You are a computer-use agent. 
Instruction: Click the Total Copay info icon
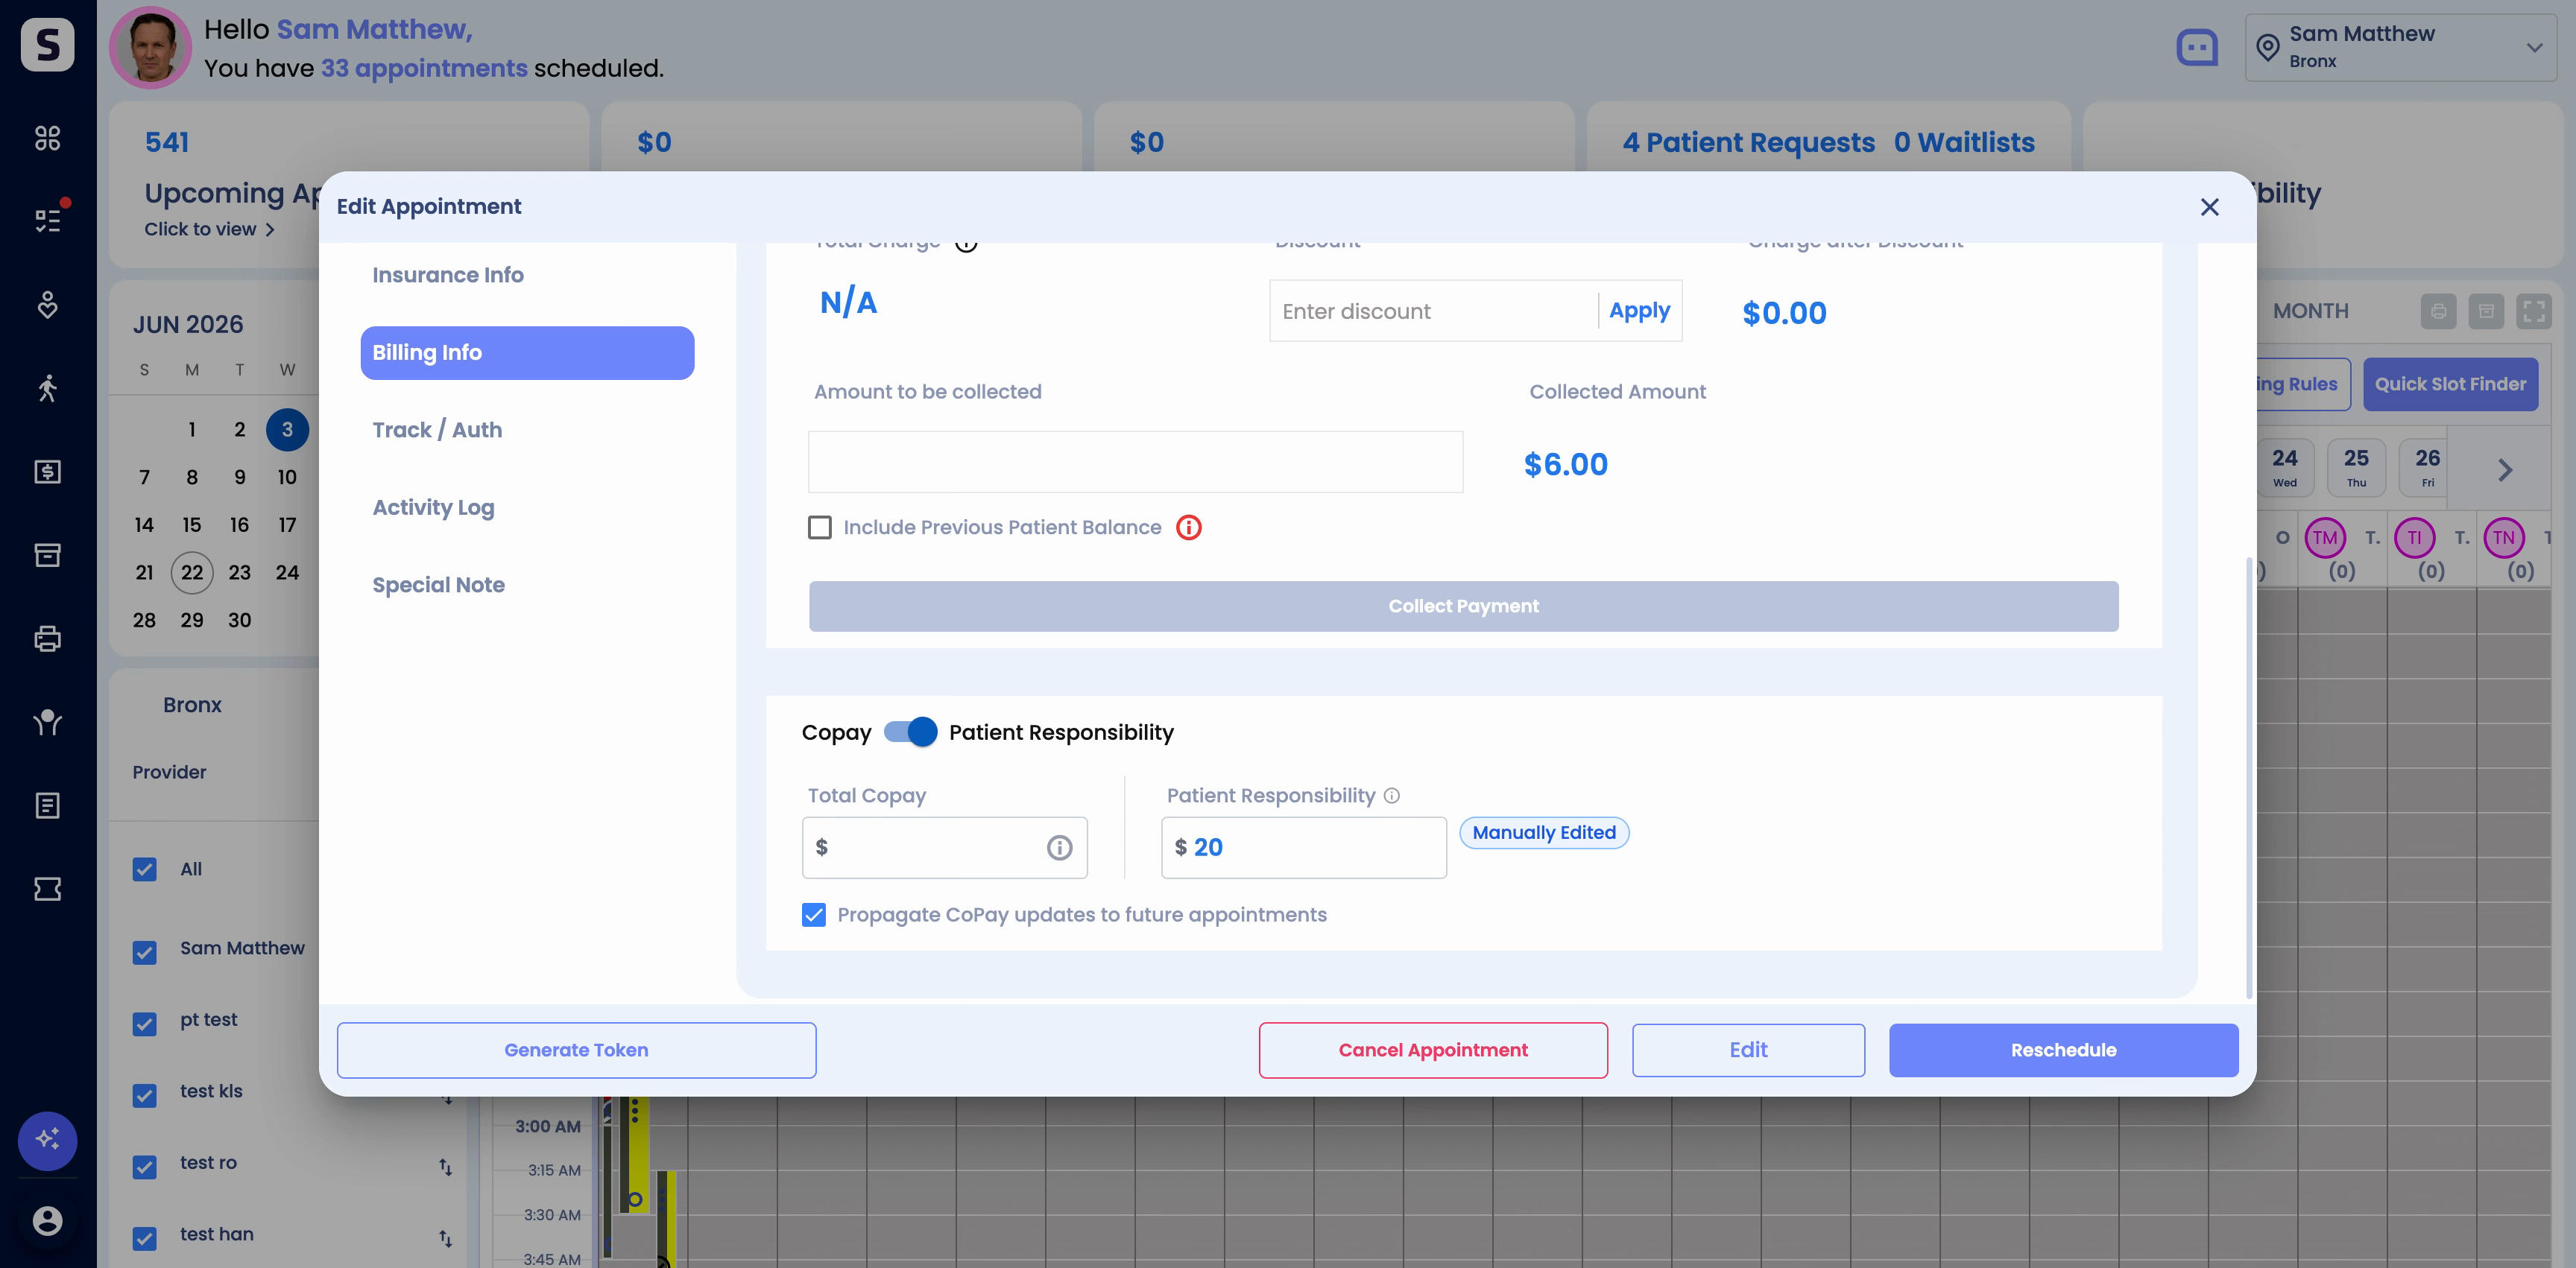1059,849
